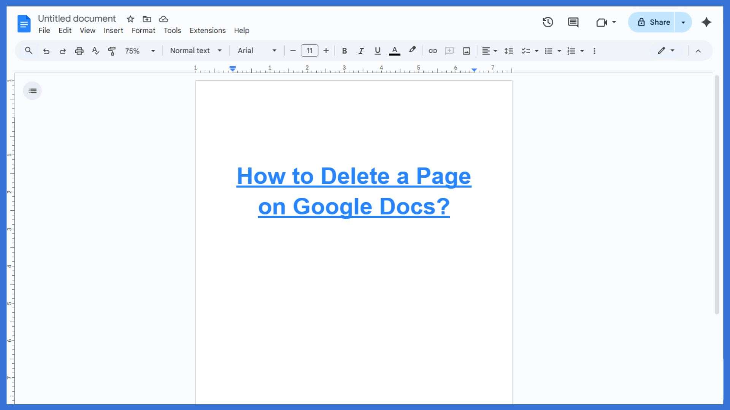
Task: Open the text color picker
Action: 395,51
